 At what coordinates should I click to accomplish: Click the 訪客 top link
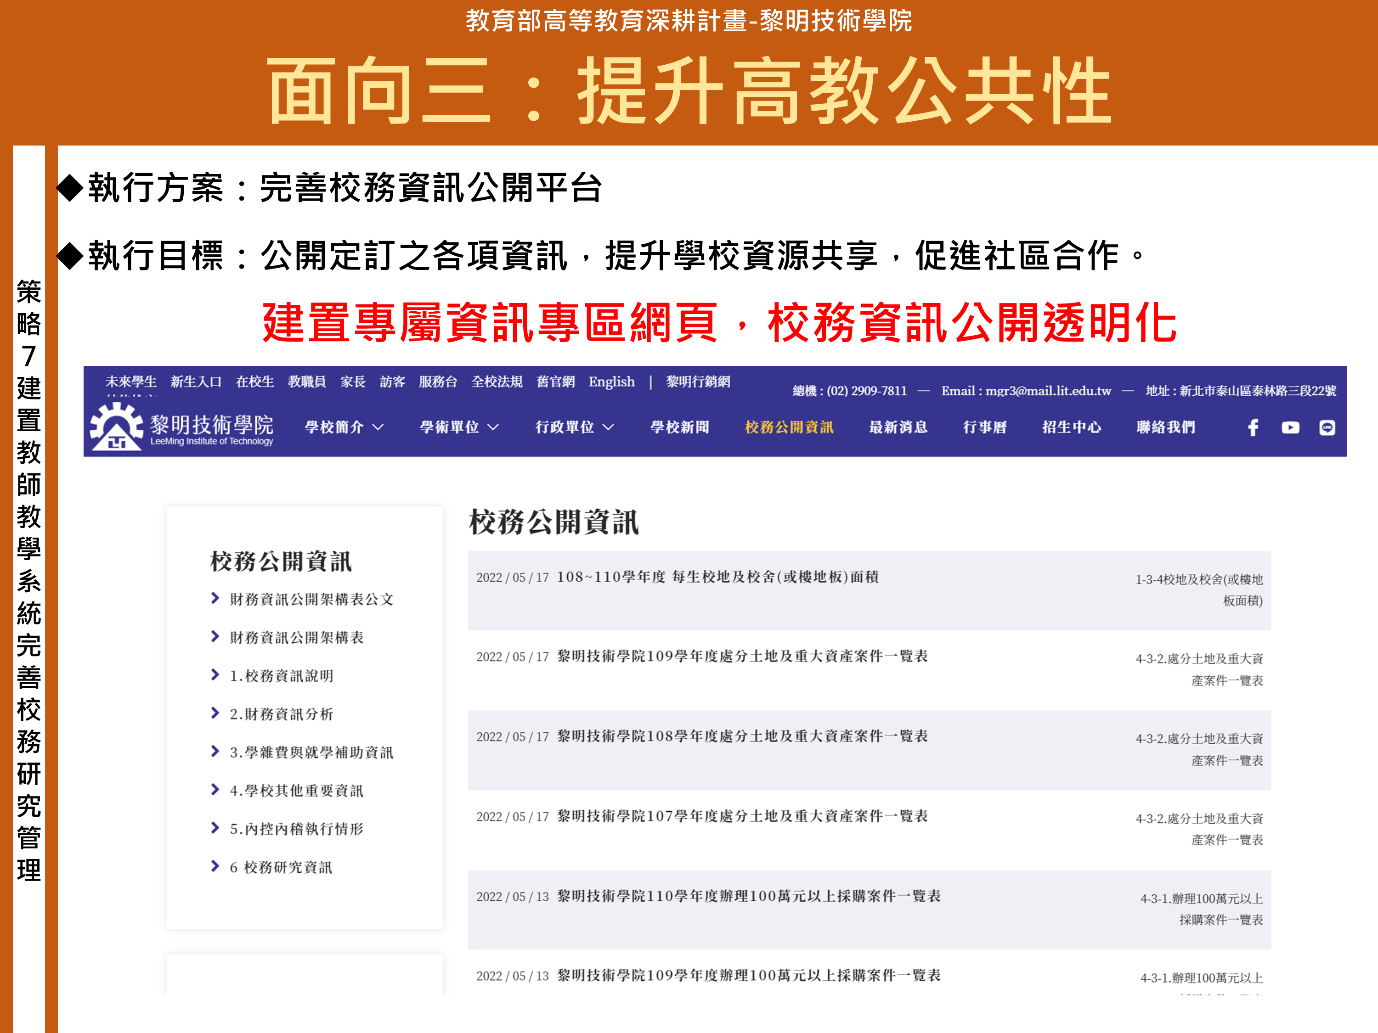click(392, 382)
